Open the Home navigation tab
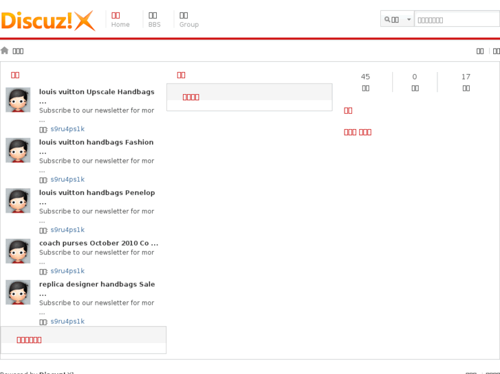500x374 pixels. tap(120, 20)
